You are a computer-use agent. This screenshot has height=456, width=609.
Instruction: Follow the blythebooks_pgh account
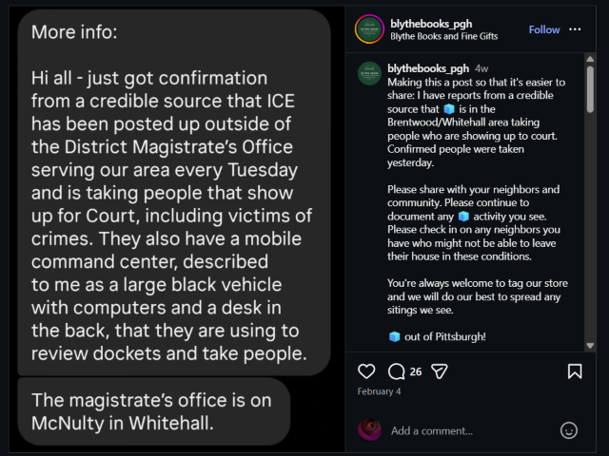(x=544, y=29)
